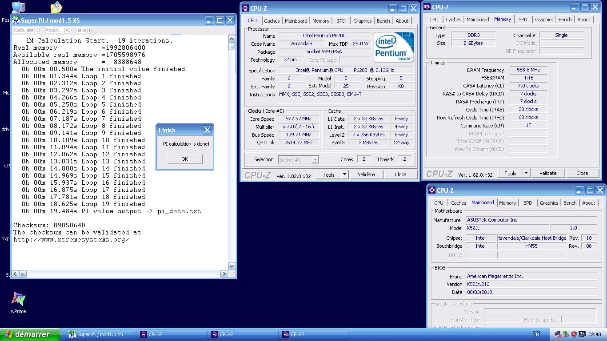This screenshot has width=607, height=341.
Task: Click Validate in the CPU tab window
Action: pyautogui.click(x=366, y=174)
